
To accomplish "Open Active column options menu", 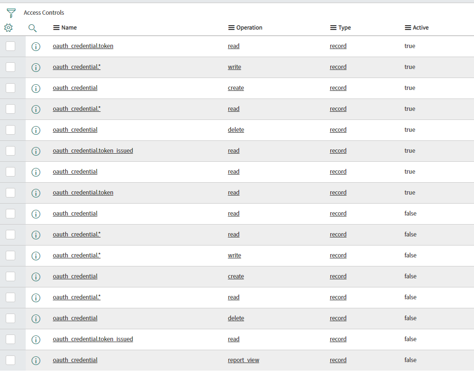I will click(408, 28).
